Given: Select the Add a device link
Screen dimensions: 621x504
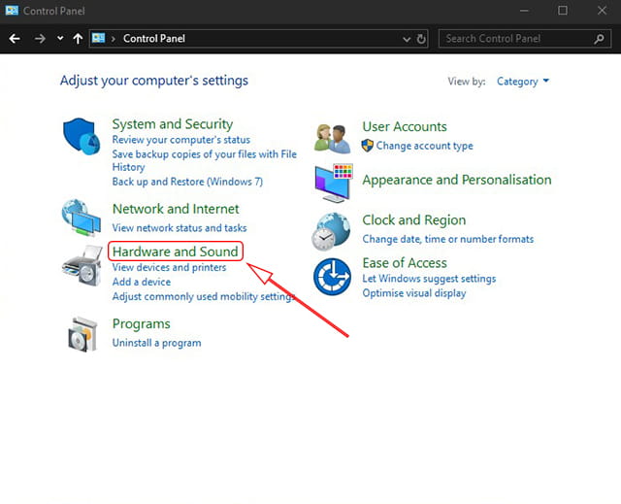Looking at the screenshot, I should 142,282.
